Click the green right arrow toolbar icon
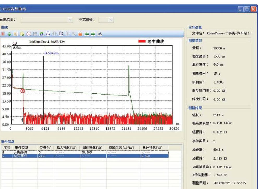267x189 pixels. click(x=93, y=34)
